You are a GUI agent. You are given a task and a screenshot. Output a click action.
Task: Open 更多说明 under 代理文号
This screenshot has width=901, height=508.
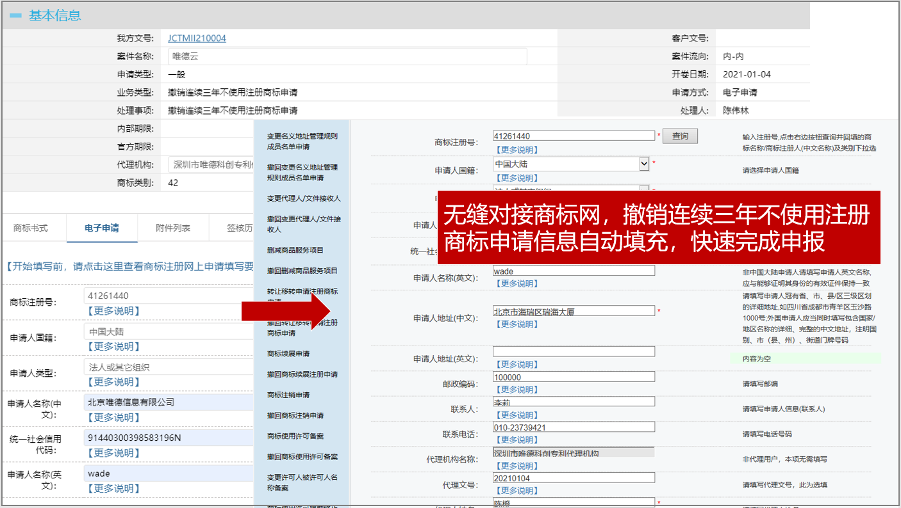[x=517, y=491]
